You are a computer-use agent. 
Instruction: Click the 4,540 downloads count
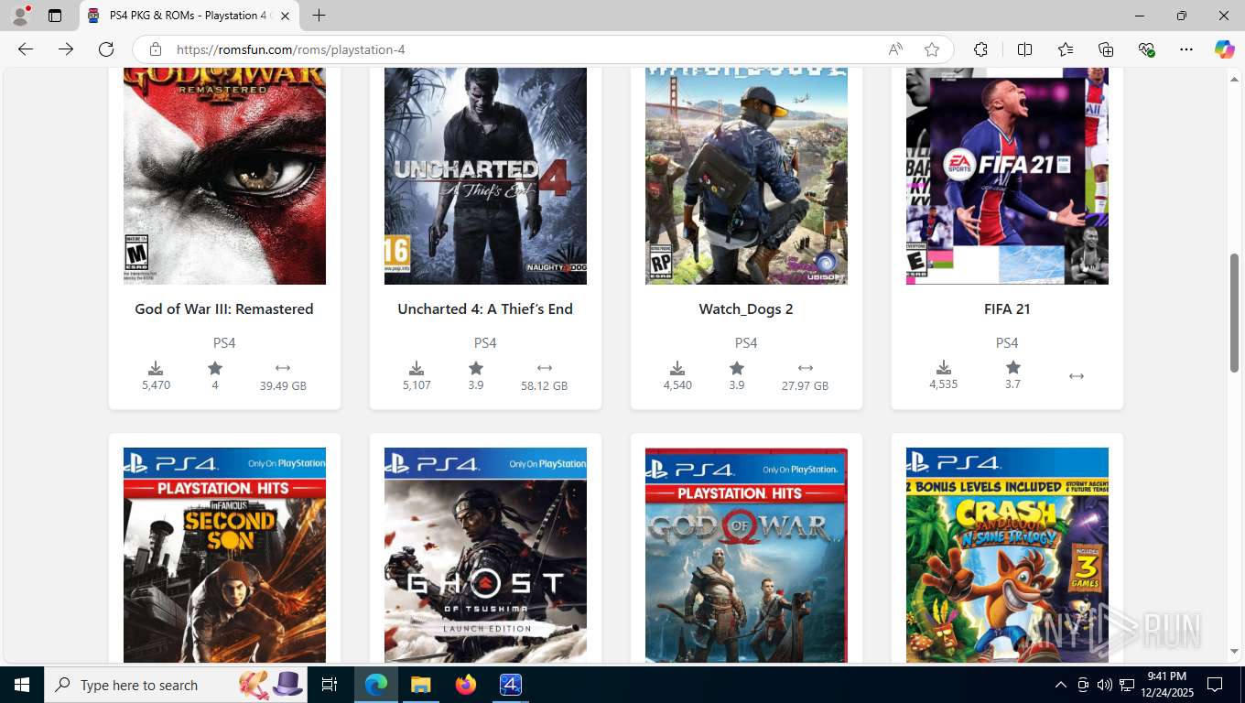tap(677, 385)
